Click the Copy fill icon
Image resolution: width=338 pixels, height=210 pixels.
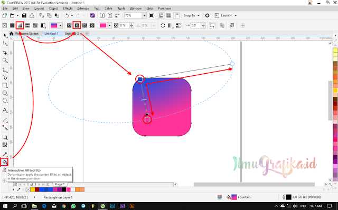pyautogui.click(x=222, y=26)
